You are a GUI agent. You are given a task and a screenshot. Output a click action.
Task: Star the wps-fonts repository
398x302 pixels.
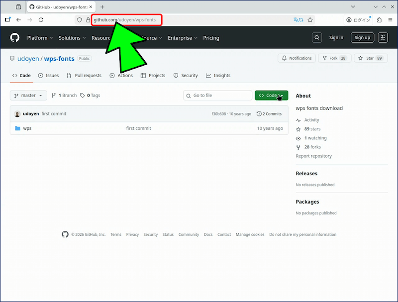click(x=366, y=58)
